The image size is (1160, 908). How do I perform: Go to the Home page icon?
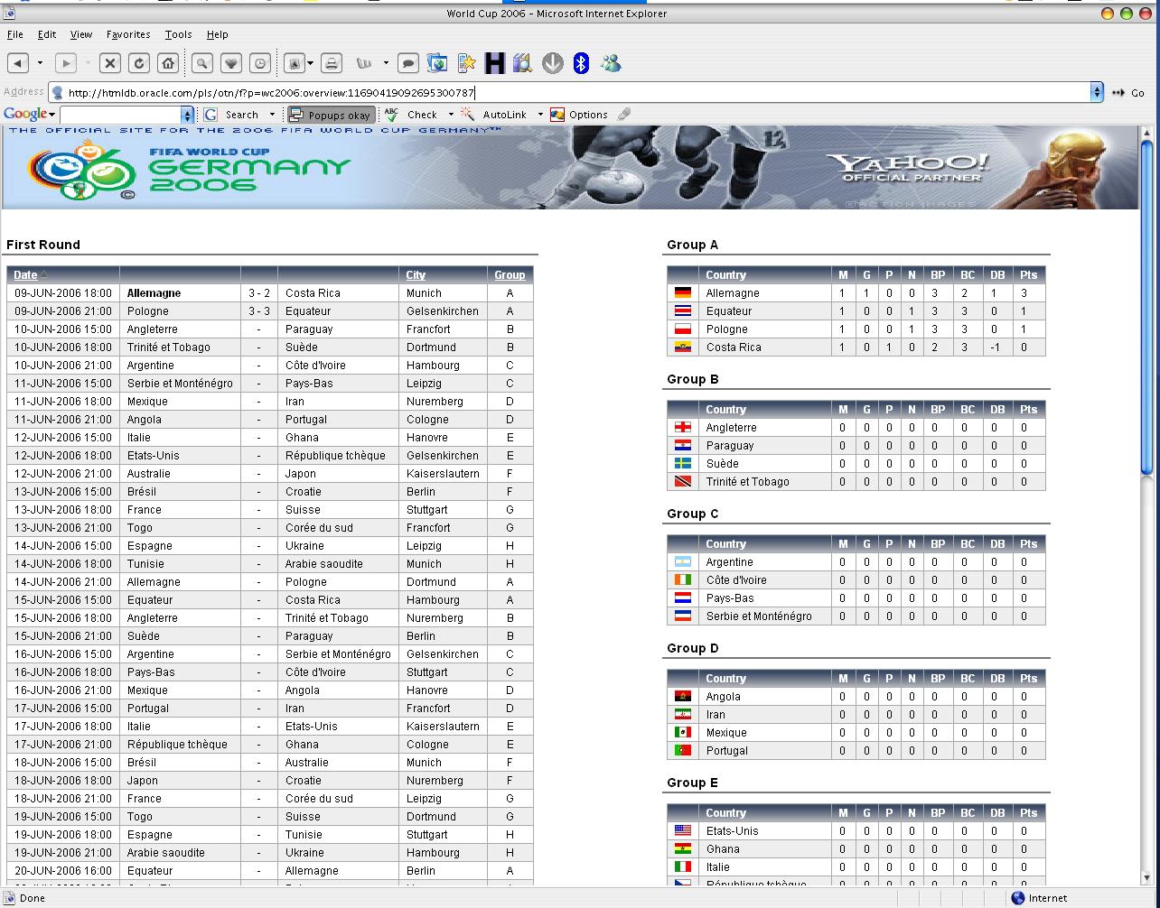coord(168,63)
